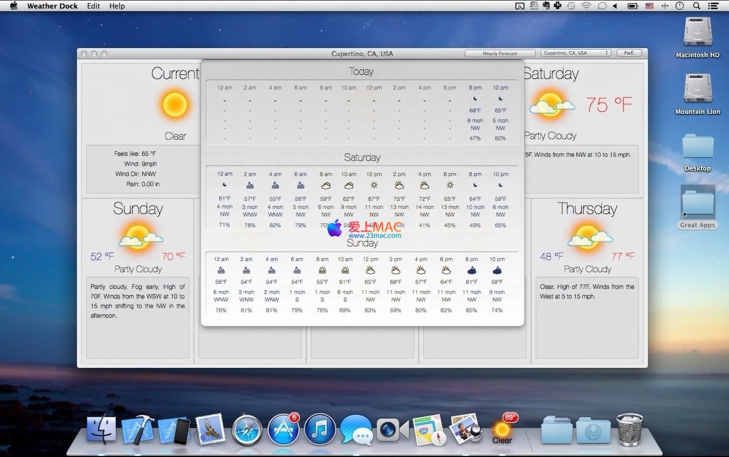729x457 pixels.
Task: Open the Weather Dock application menu
Action: (x=52, y=6)
